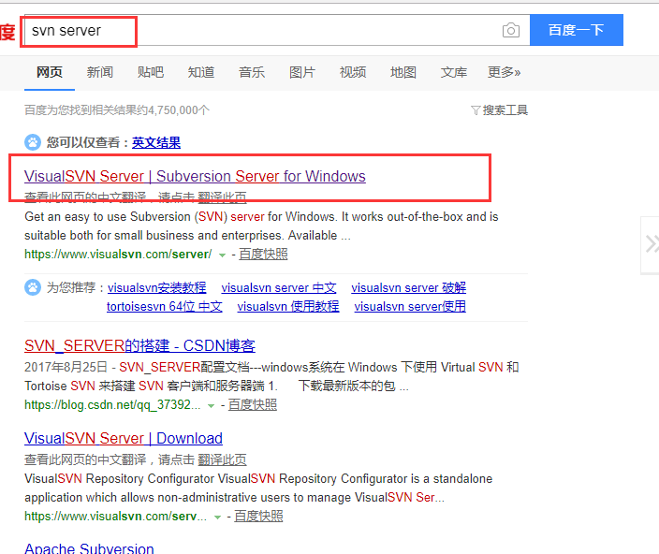Click the 百度为您找到相关结果约4,750,000个 text
Screen dimensions: 659x554
pyautogui.click(x=117, y=110)
